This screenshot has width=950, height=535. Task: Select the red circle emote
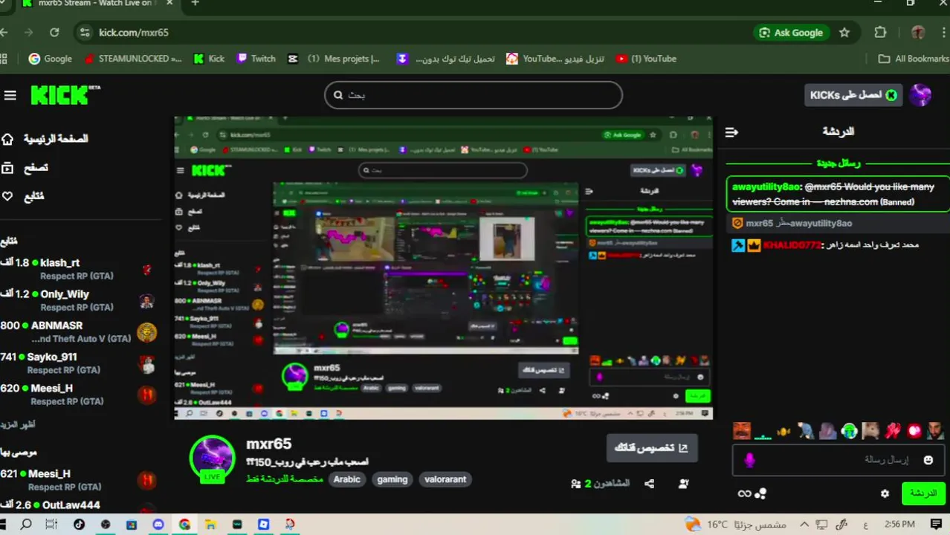click(x=914, y=430)
